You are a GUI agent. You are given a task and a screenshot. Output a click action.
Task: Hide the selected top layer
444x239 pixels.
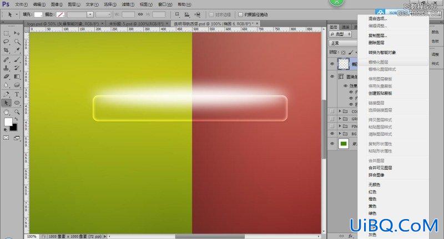(x=332, y=64)
